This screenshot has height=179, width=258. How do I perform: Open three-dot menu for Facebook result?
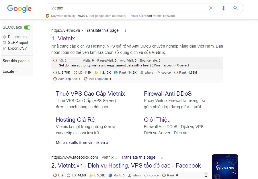(162, 157)
